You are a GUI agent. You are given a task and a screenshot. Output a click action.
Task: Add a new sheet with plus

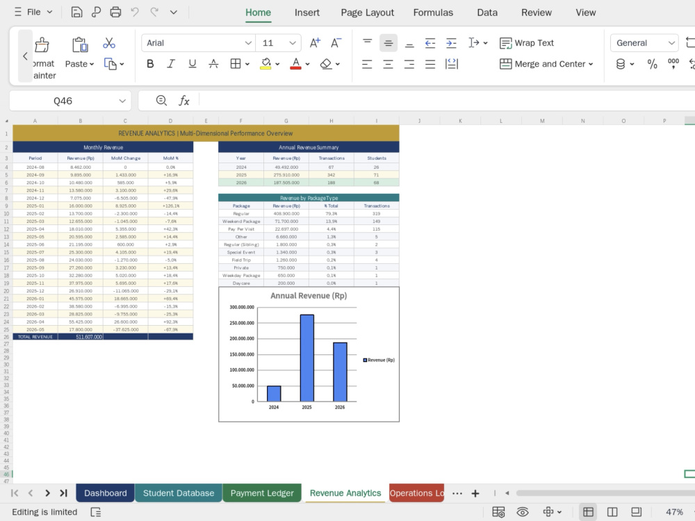475,493
